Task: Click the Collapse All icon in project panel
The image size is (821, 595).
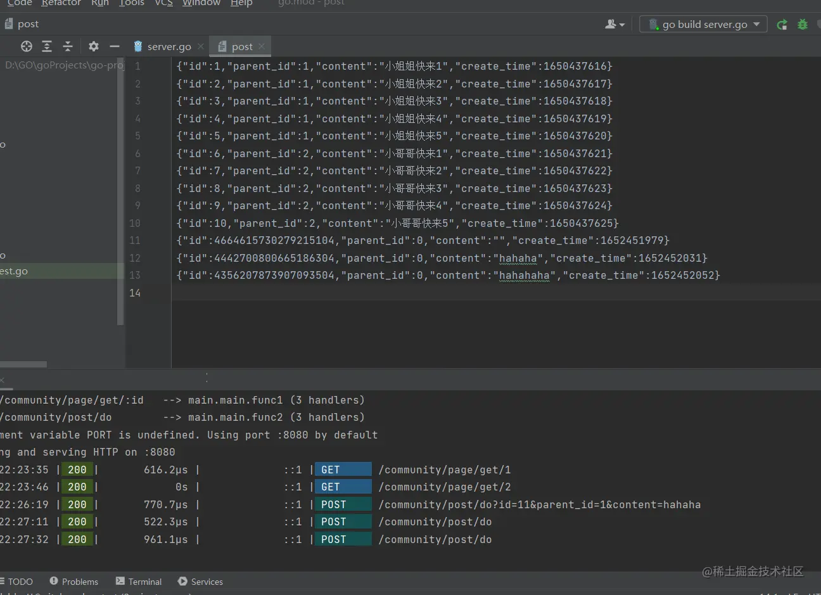Action: click(68, 46)
